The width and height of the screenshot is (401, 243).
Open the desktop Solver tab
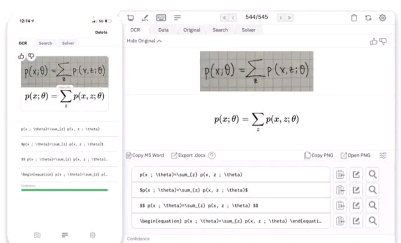tap(249, 30)
